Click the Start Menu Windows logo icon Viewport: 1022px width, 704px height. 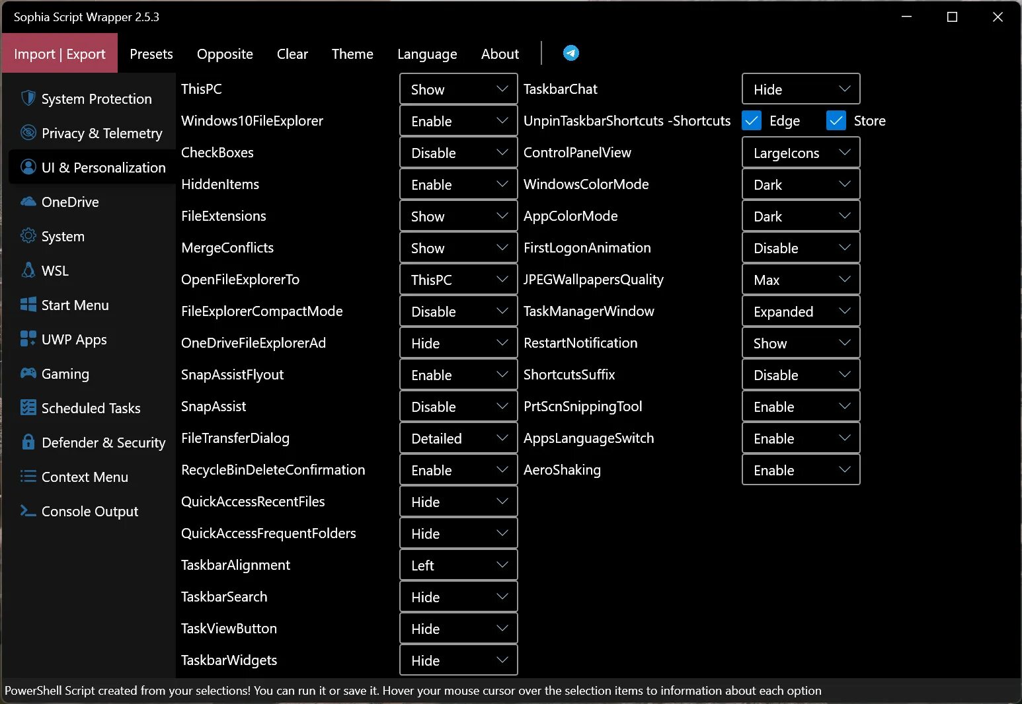pyautogui.click(x=28, y=304)
